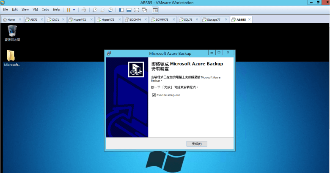Screen dimensions: 330x173
Task: Expand the power options dropdown arrow
Action: click(x=74, y=9)
